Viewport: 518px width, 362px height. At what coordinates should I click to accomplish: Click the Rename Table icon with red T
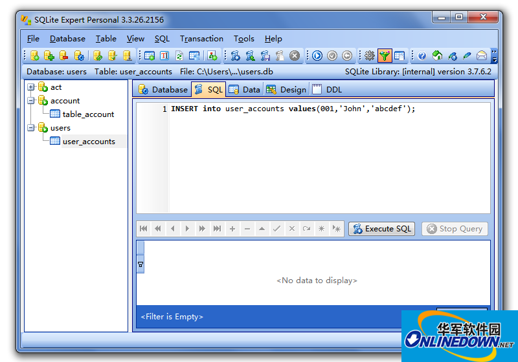tap(164, 56)
